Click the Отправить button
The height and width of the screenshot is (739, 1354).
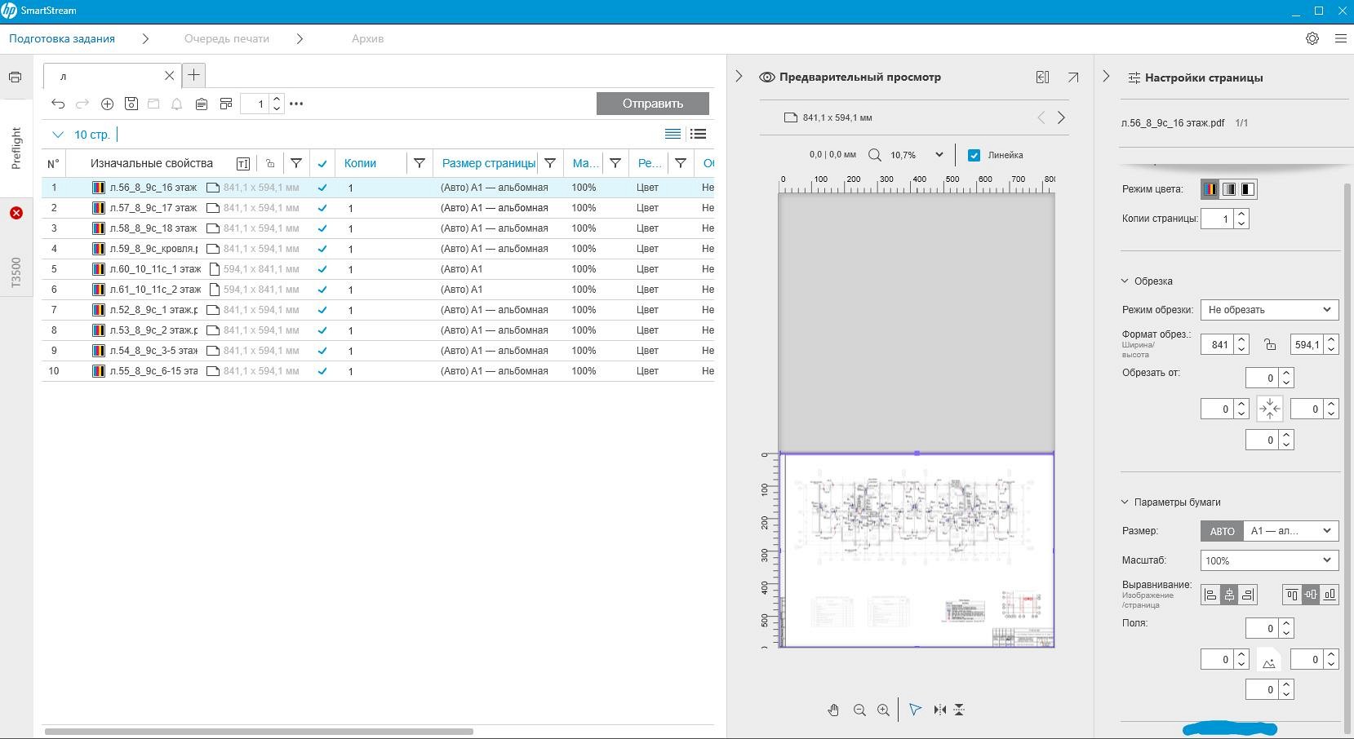[x=652, y=104]
